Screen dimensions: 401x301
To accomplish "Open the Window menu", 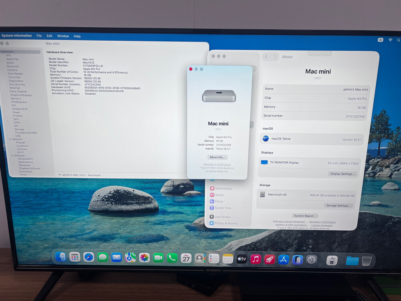I will pos(63,36).
